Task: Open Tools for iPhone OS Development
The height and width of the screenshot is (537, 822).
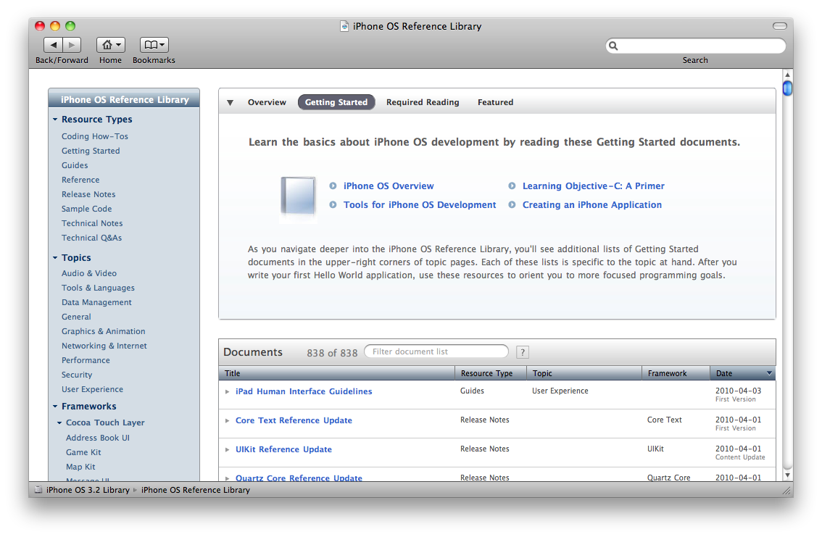Action: click(420, 205)
